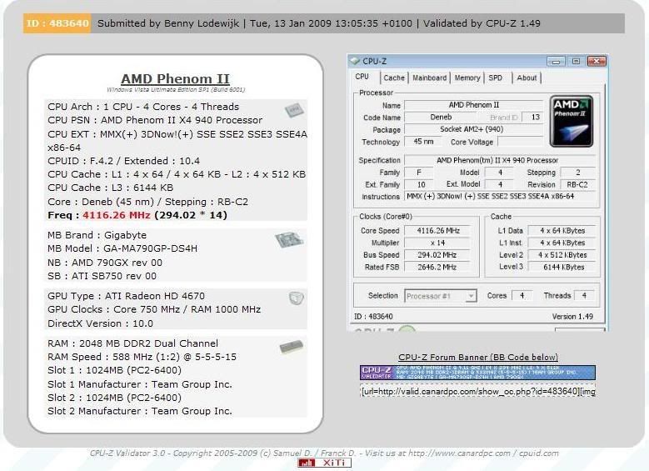The height and width of the screenshot is (471, 649).
Task: Click the Level 3 6144 KBytes field
Action: 562,268
